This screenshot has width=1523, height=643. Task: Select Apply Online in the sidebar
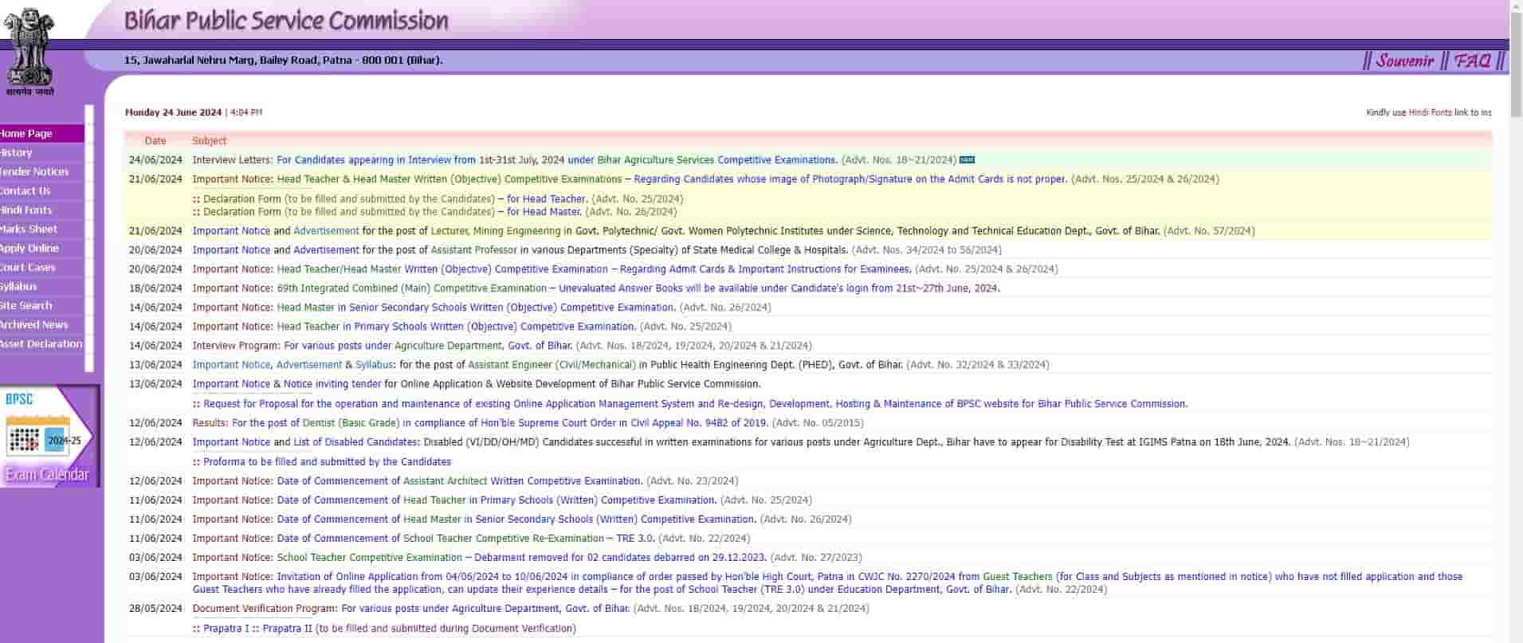point(29,249)
